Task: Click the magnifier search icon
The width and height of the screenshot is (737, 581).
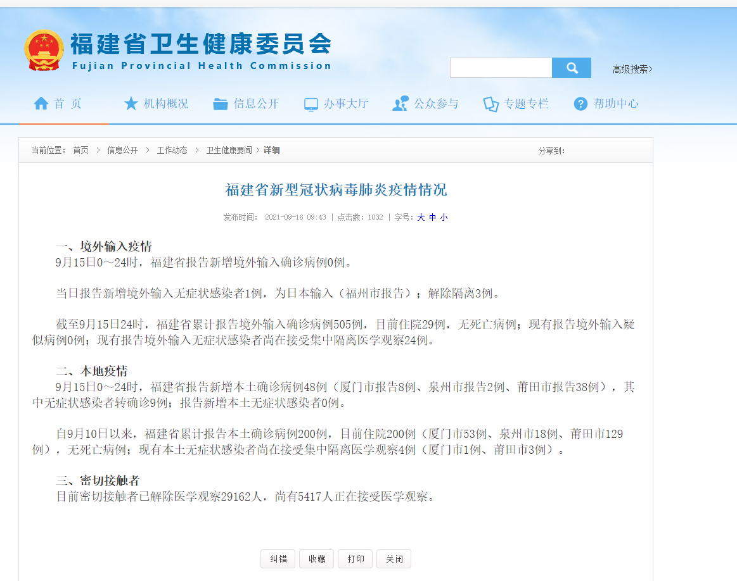Action: 571,67
